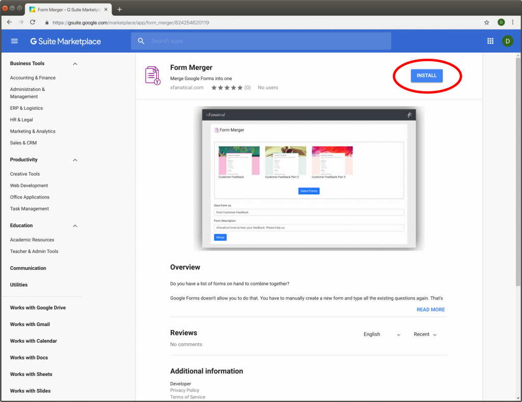522x402 pixels.
Task: Open the Privacy Policy link
Action: [x=185, y=390]
